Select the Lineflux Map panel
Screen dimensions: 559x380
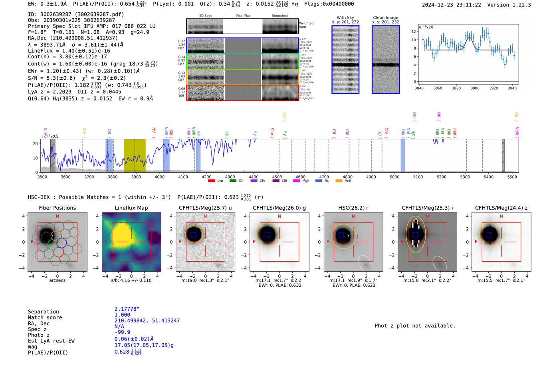[x=131, y=242]
